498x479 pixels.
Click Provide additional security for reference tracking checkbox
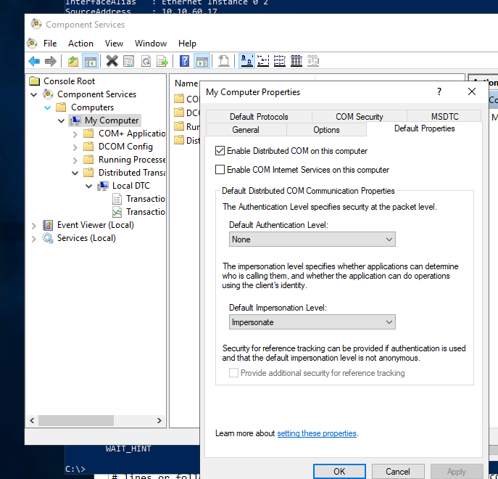pos(233,372)
